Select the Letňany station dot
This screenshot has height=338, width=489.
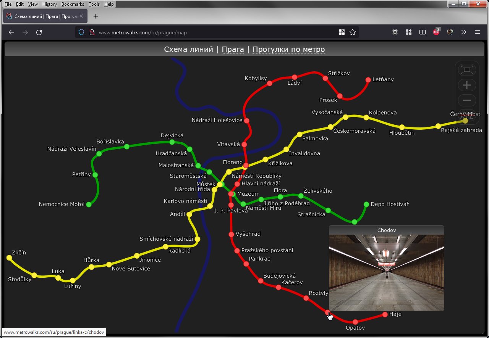(368, 80)
